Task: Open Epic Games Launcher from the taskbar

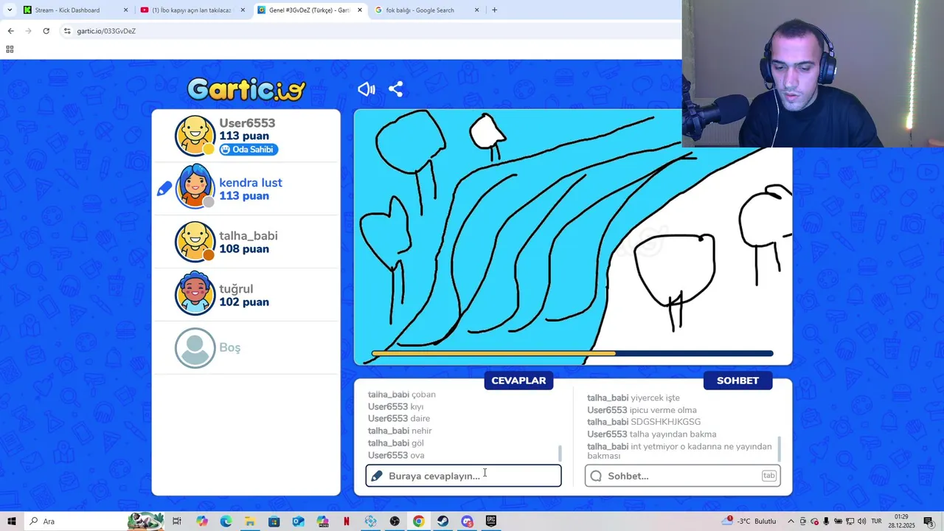Action: pos(491,521)
